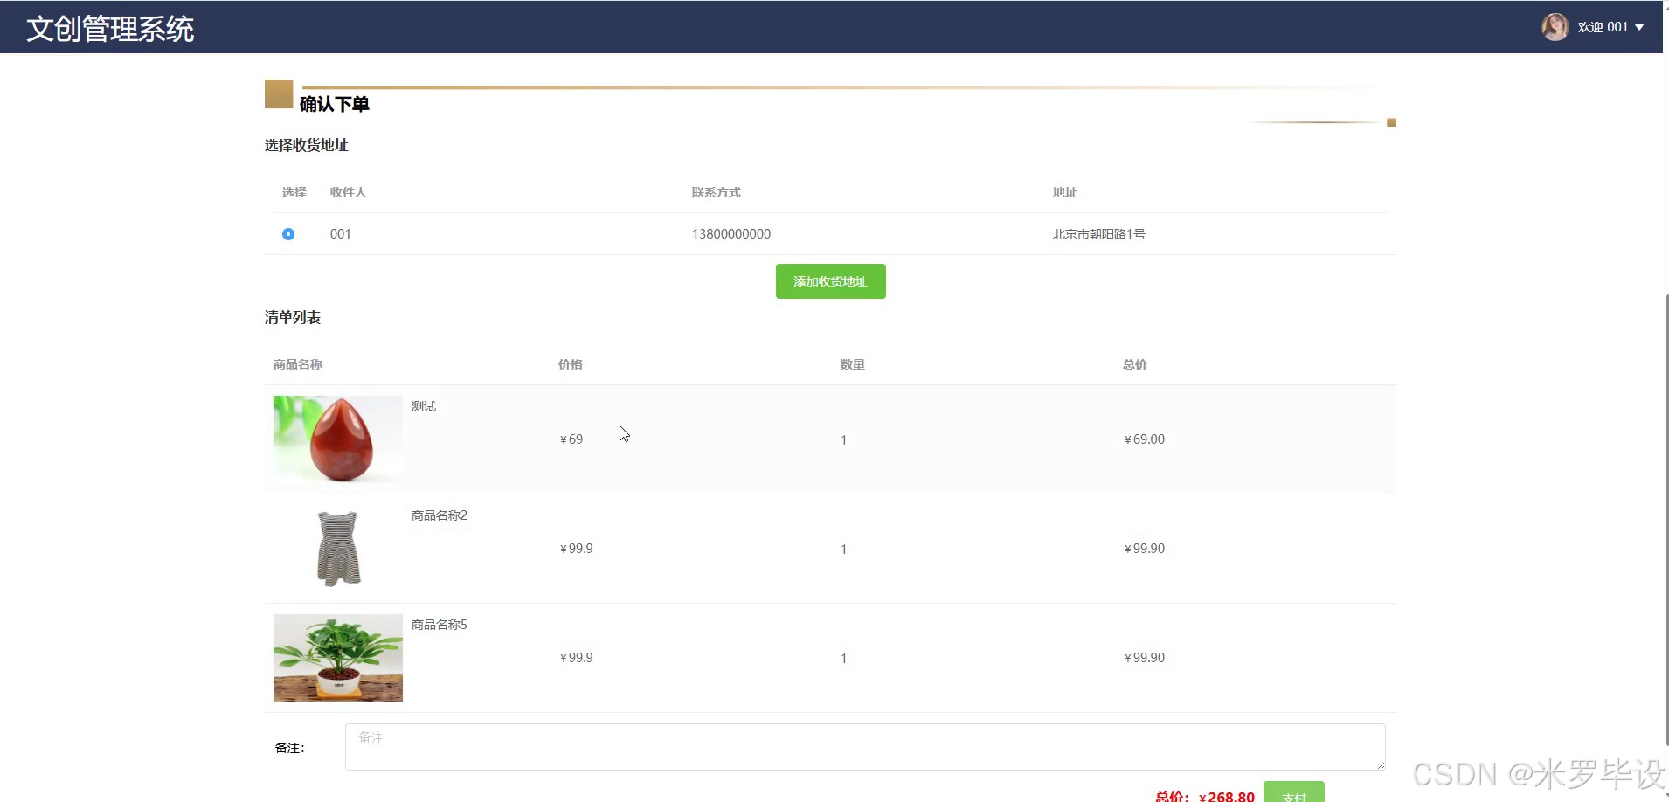Click the product name 商品名称5
The image size is (1669, 802).
coord(440,625)
